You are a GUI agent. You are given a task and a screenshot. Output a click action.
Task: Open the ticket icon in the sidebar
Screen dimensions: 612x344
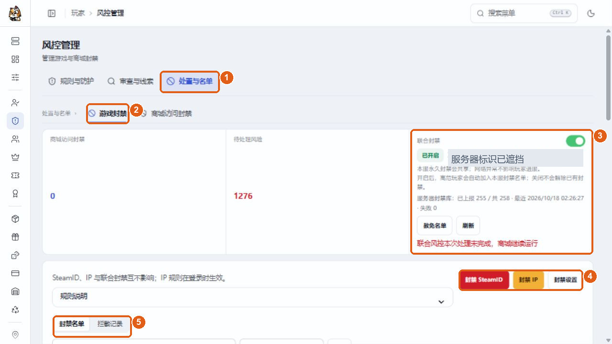[x=15, y=175]
